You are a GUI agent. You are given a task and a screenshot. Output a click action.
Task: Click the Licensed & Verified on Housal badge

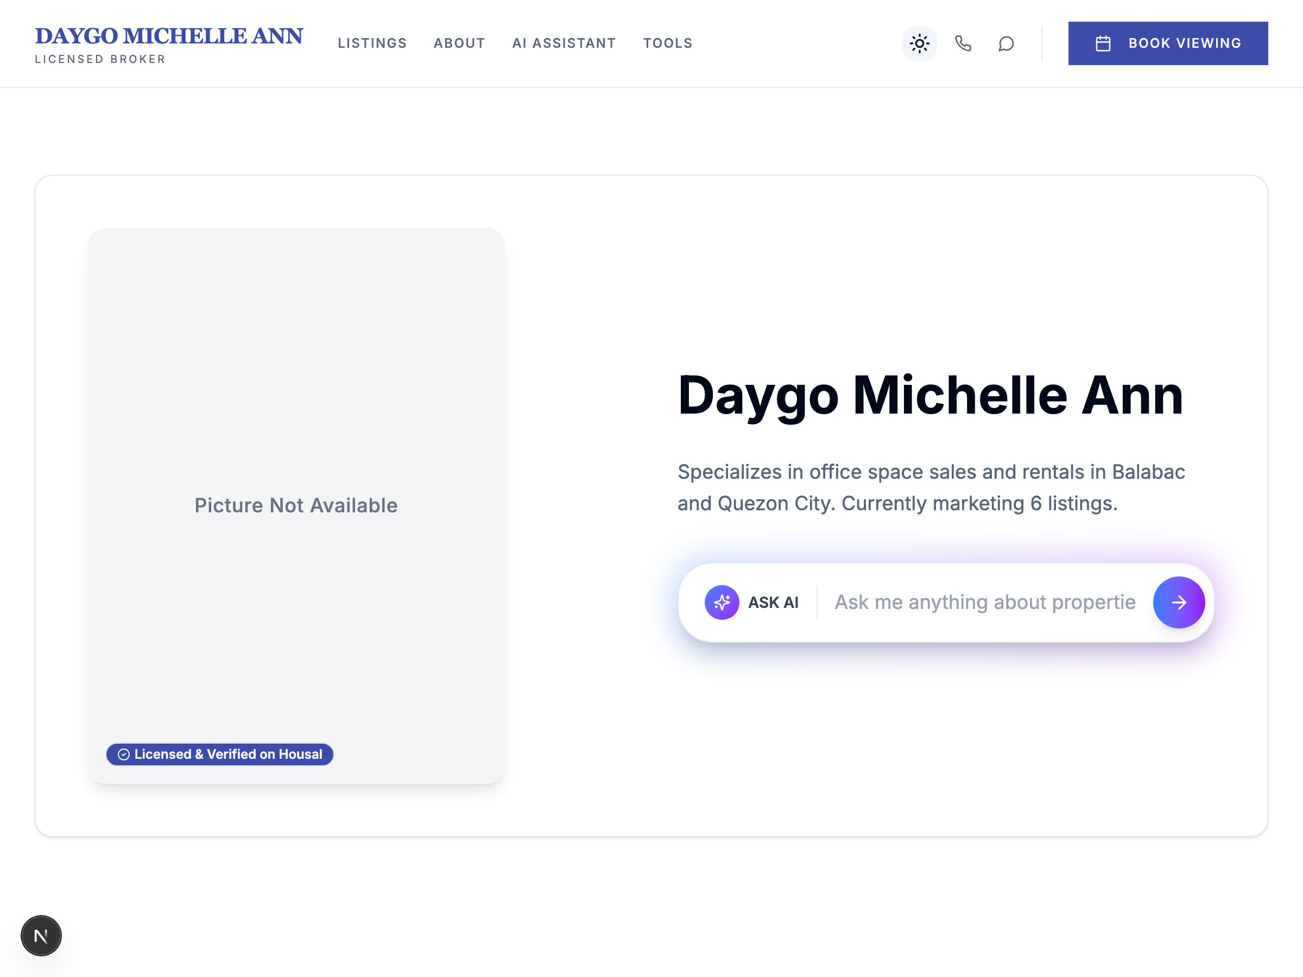point(220,754)
